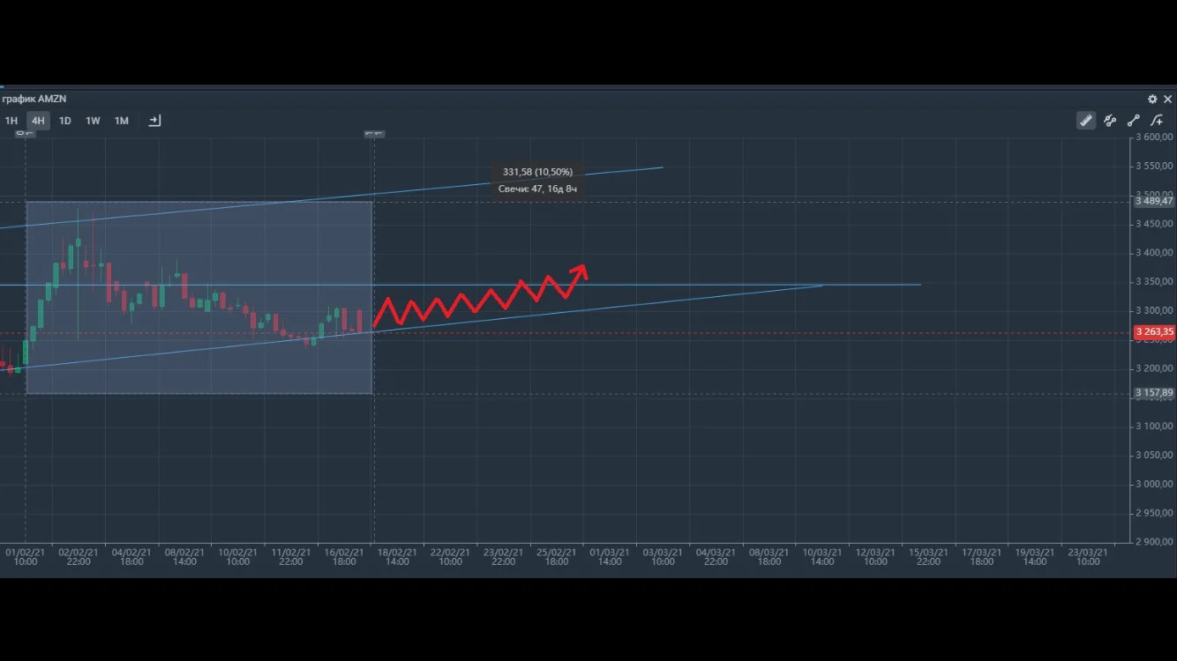Switch to 4H timeframe
Screen dimensions: 1177x661
coord(38,121)
